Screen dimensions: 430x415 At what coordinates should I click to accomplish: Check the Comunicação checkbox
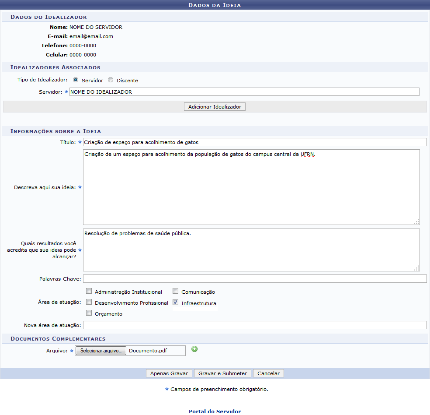176,291
